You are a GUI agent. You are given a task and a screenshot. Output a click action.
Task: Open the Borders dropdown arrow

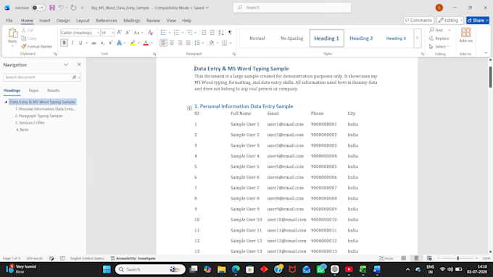231,43
